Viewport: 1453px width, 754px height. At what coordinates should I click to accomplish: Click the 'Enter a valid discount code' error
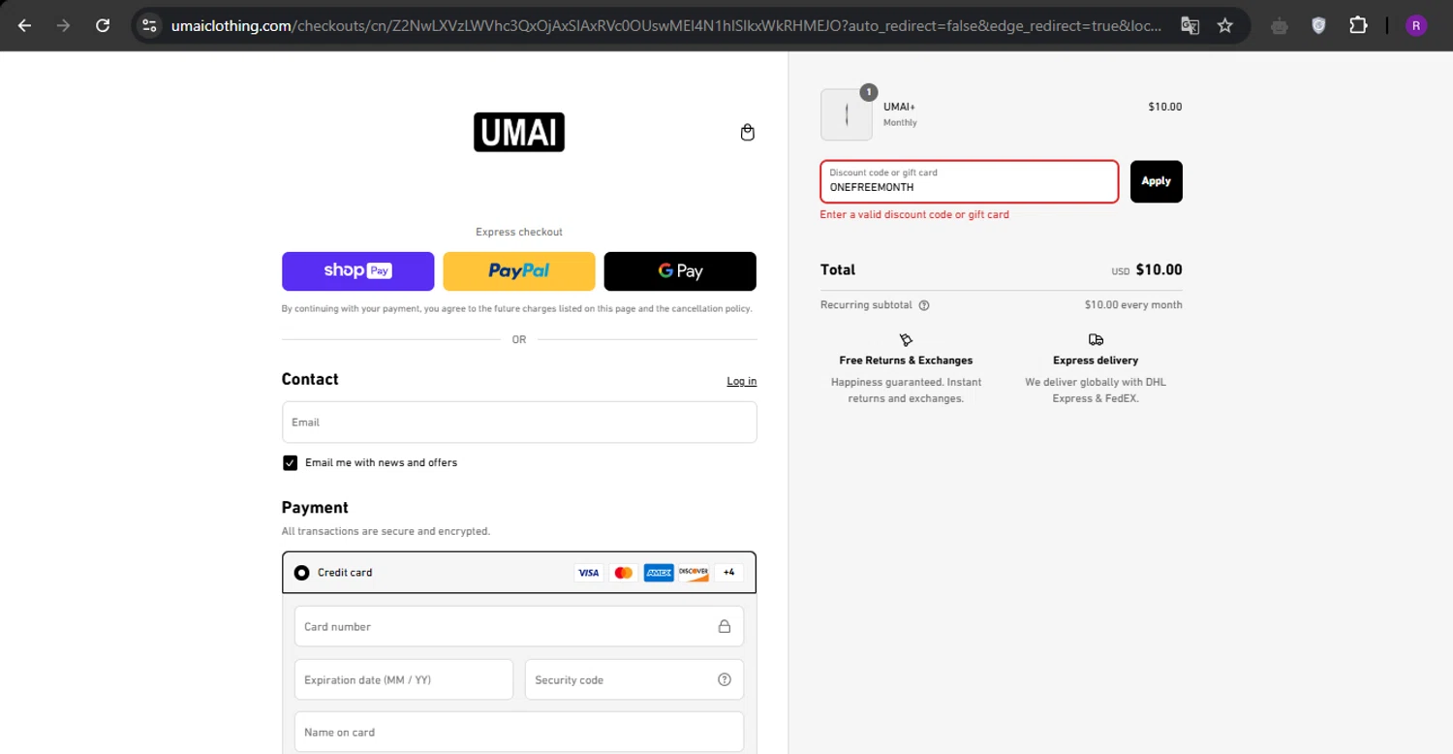(x=914, y=215)
